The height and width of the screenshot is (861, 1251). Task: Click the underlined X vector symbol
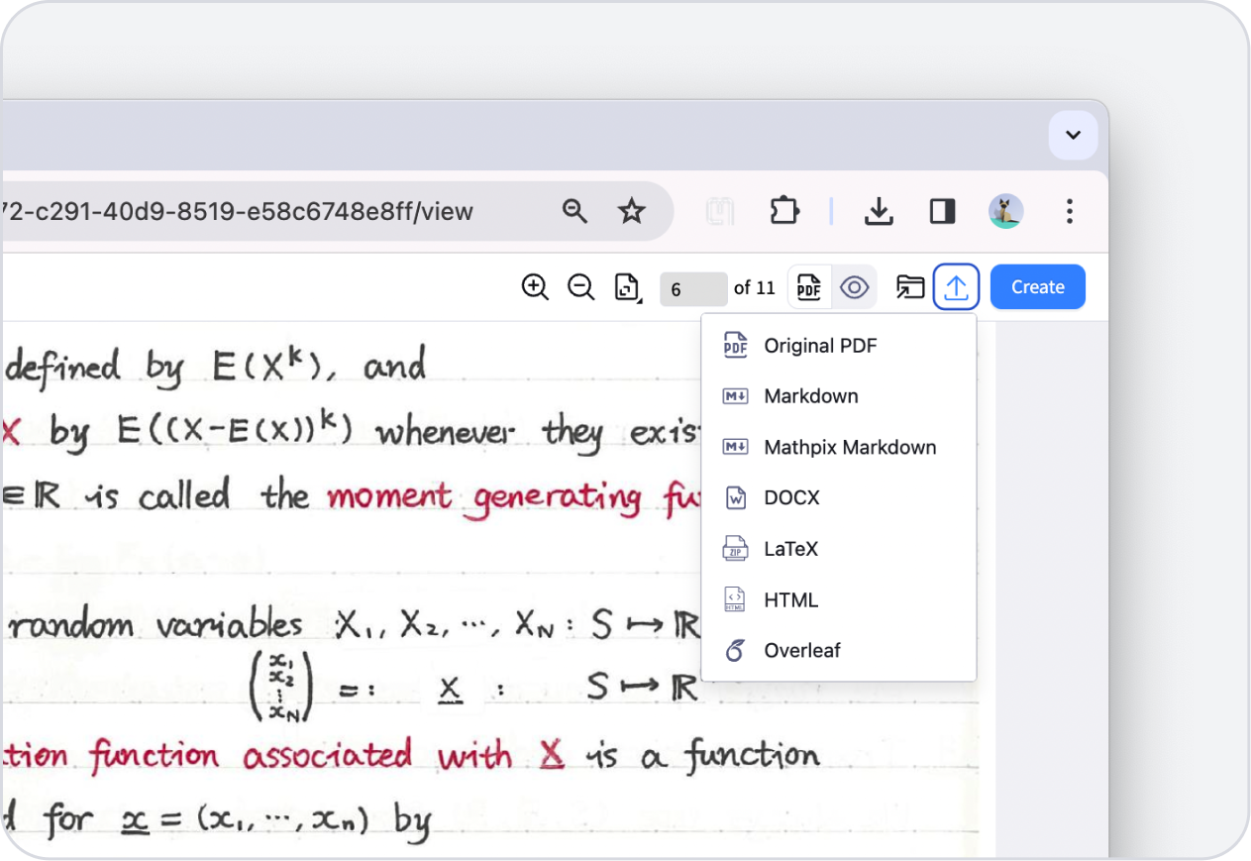pos(451,691)
